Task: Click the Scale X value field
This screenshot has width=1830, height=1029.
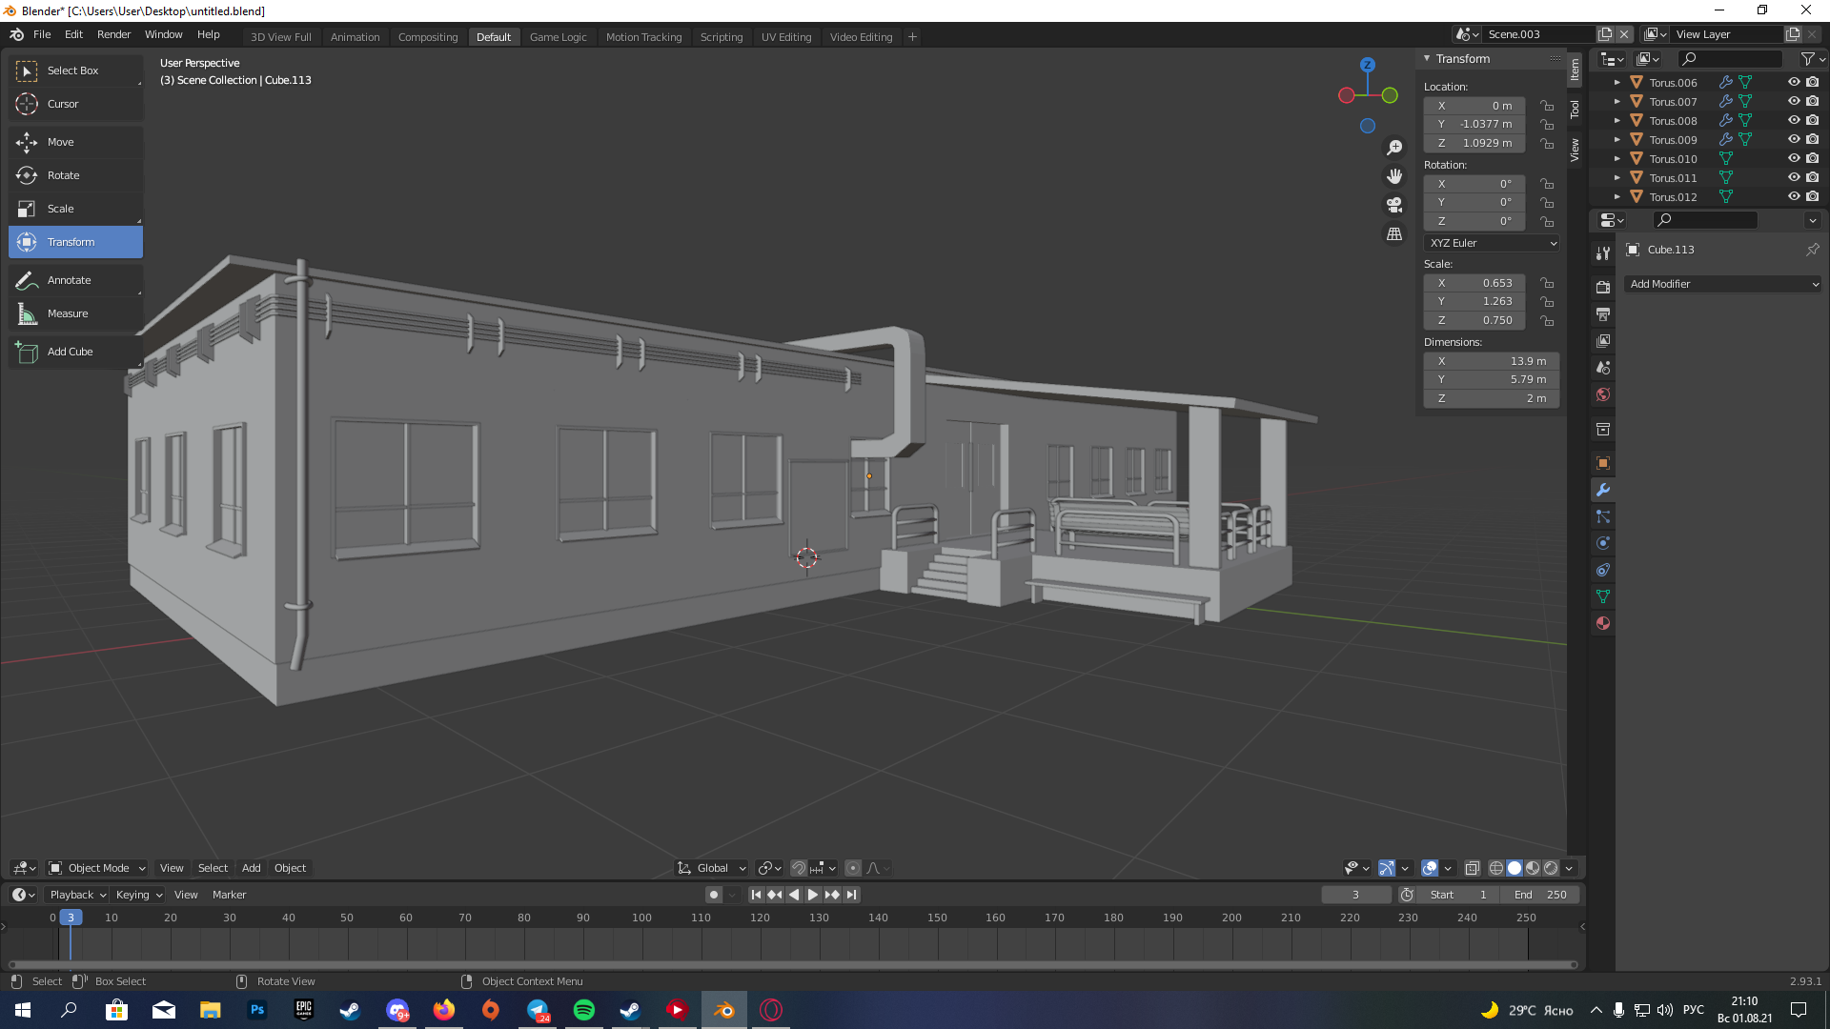Action: (x=1474, y=283)
